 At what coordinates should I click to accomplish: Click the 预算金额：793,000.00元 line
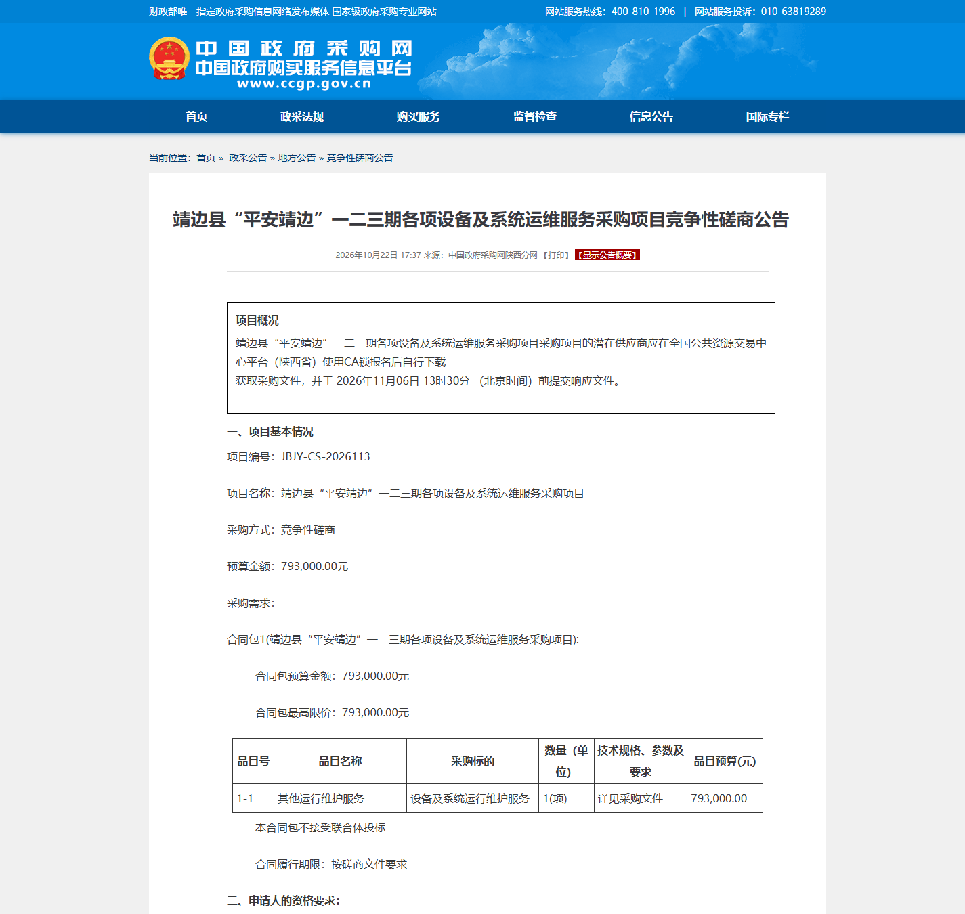288,566
